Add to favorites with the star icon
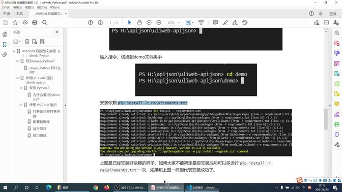The height and width of the screenshot is (192, 342). 15,23
